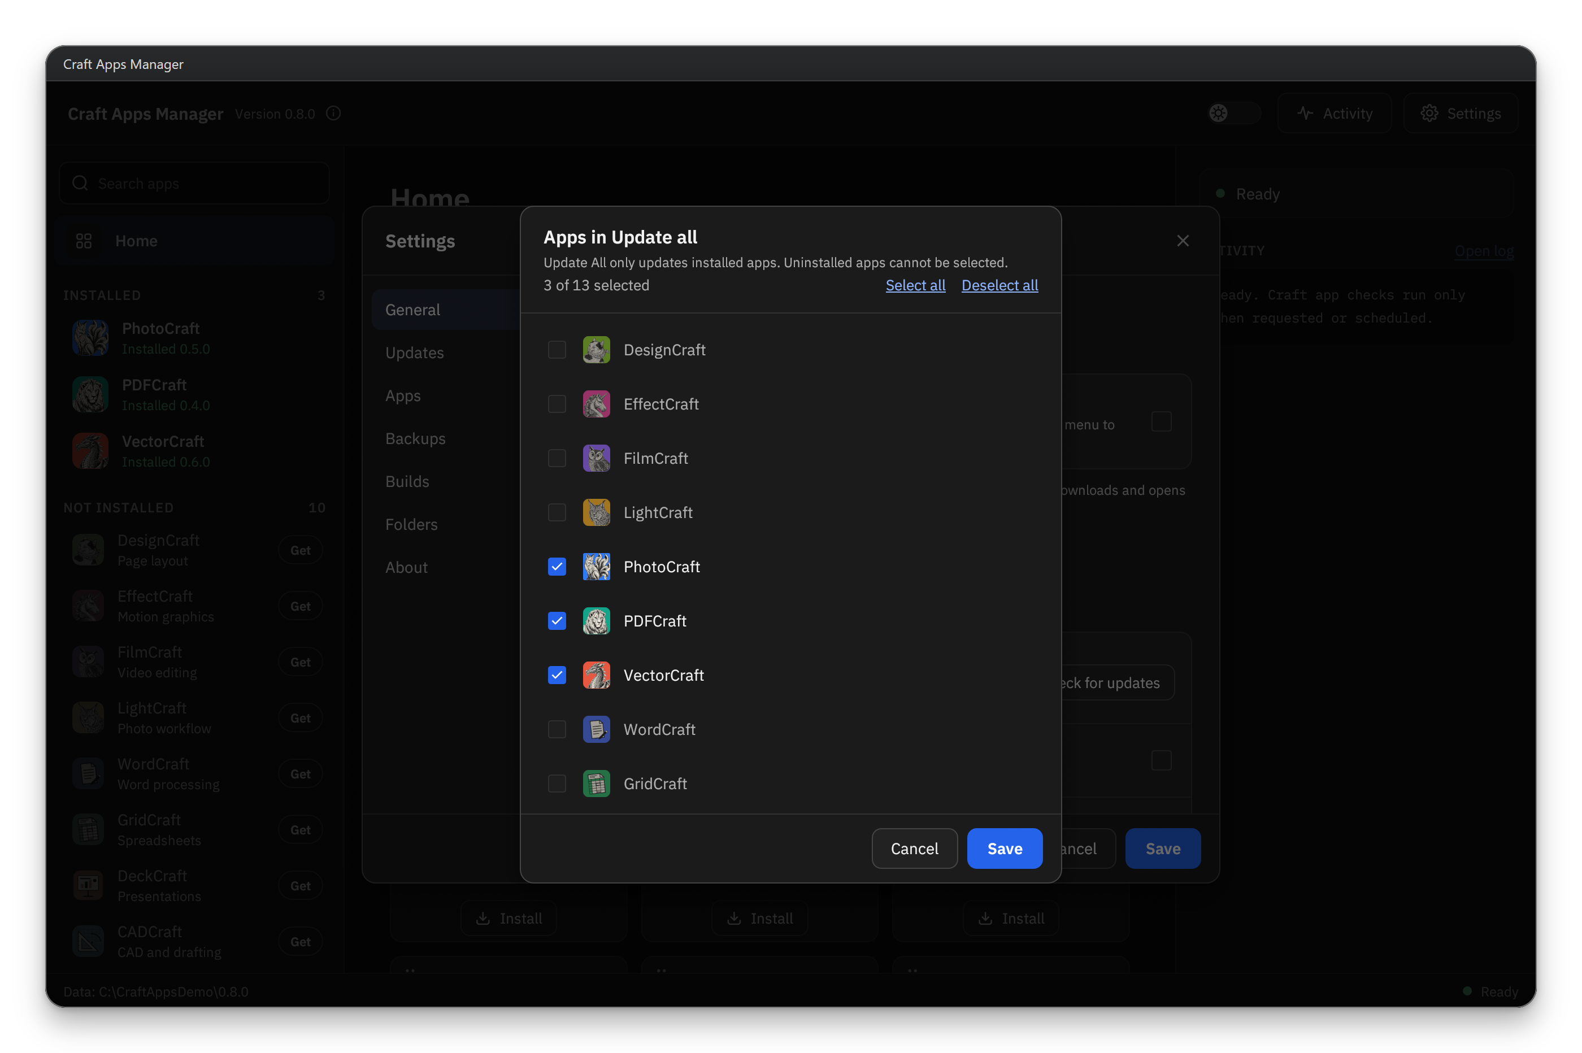Image resolution: width=1582 pixels, height=1053 pixels.
Task: Go to the Backups settings tab
Action: click(x=446, y=438)
